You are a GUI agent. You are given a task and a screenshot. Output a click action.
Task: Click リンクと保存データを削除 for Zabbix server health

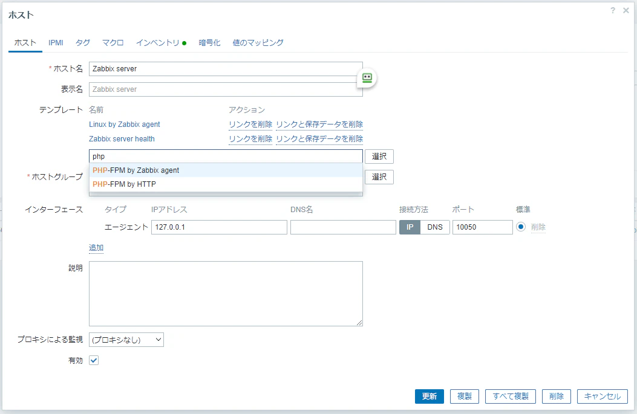(x=319, y=139)
